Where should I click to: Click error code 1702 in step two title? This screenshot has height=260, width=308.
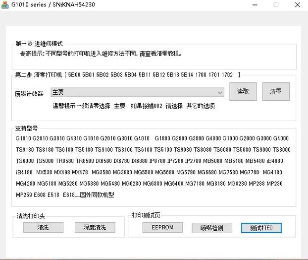[227, 75]
